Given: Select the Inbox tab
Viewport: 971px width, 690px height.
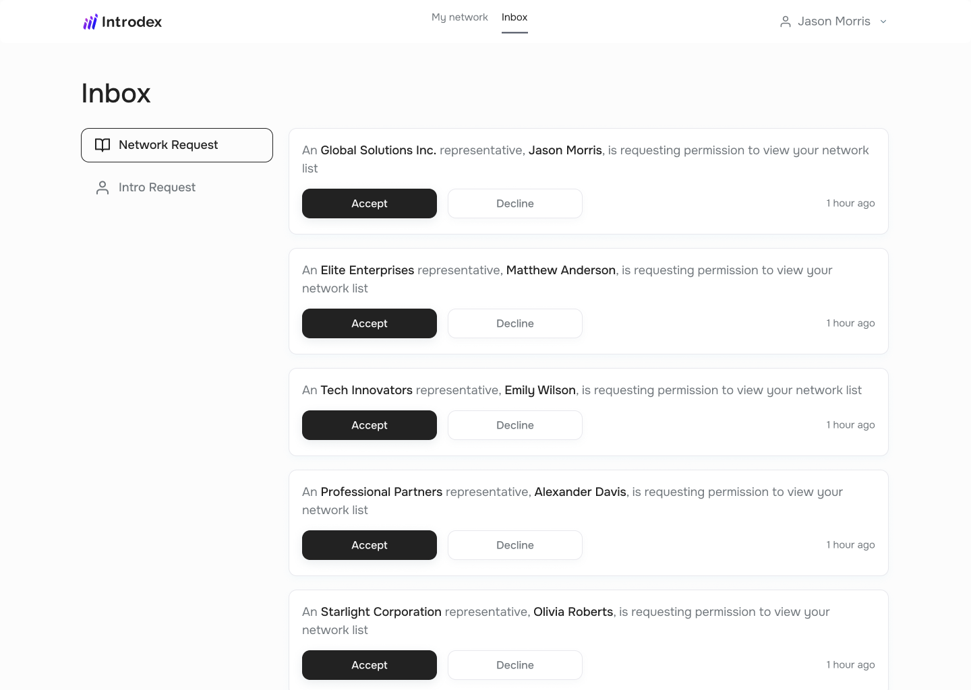Looking at the screenshot, I should (514, 18).
